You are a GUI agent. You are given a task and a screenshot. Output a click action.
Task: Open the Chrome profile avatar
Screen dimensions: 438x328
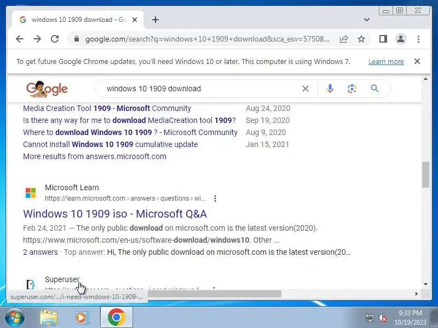point(401,39)
